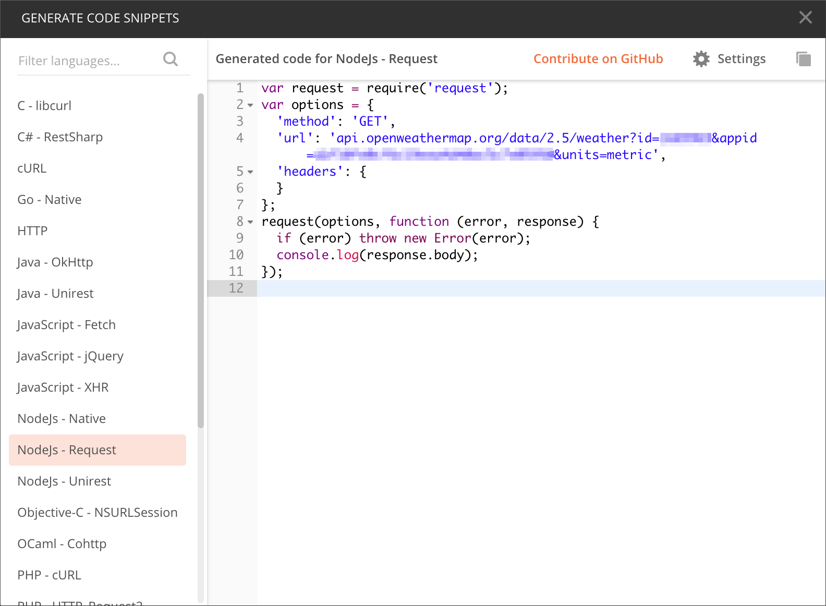The height and width of the screenshot is (606, 826).
Task: Open Settings via the gear icon
Action: [x=701, y=59]
